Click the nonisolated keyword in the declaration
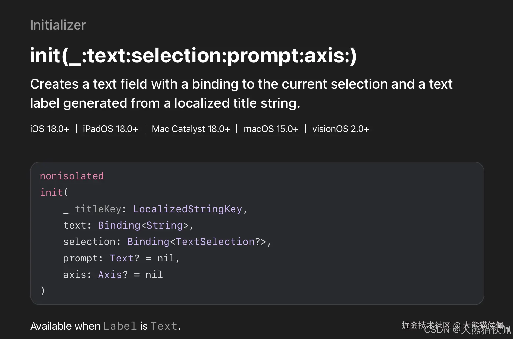Viewport: 513px width, 339px height. coord(72,176)
